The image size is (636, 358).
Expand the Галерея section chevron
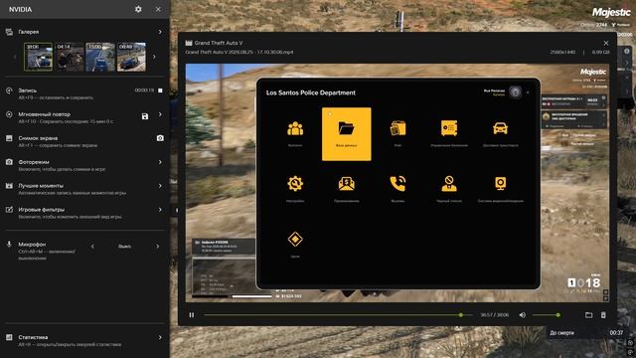pyautogui.click(x=160, y=32)
